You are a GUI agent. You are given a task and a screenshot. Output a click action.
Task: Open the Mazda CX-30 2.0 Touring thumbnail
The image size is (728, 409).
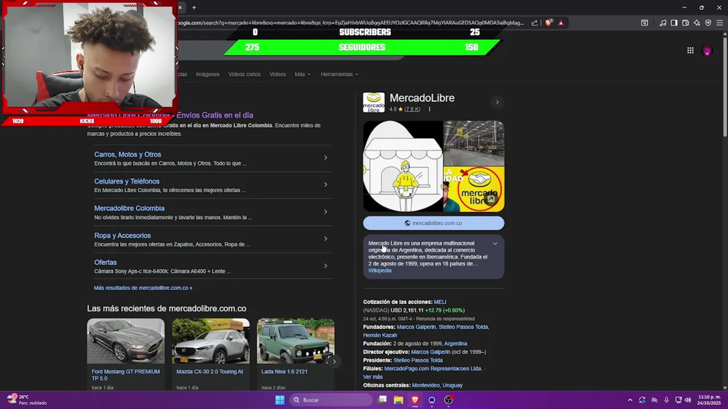(x=210, y=341)
